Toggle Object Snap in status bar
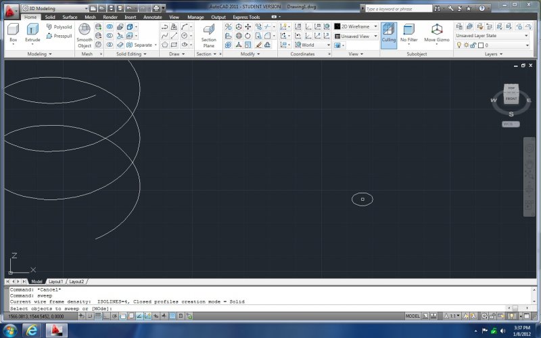This screenshot has height=338, width=541. (x=123, y=316)
